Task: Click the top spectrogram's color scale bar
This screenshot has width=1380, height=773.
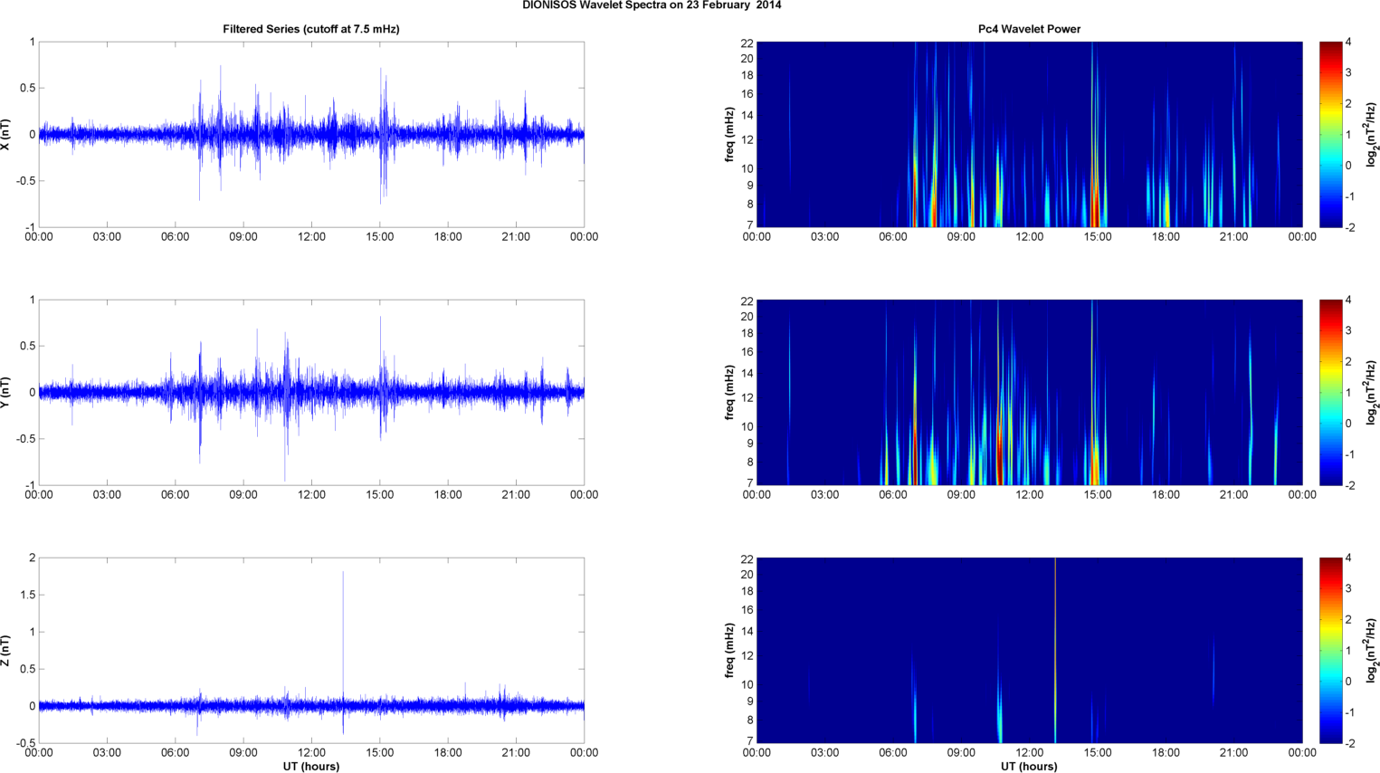Action: [1330, 134]
